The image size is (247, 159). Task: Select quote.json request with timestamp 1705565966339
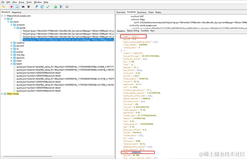[x=65, y=67]
